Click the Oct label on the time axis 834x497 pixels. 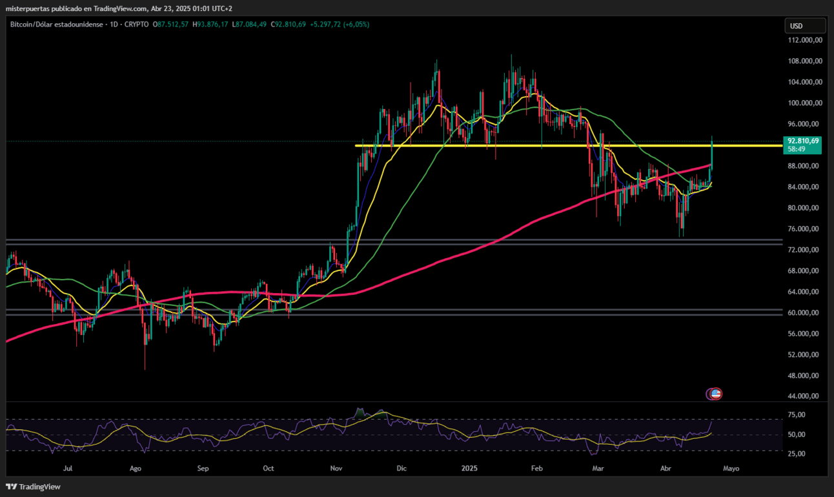(x=269, y=469)
